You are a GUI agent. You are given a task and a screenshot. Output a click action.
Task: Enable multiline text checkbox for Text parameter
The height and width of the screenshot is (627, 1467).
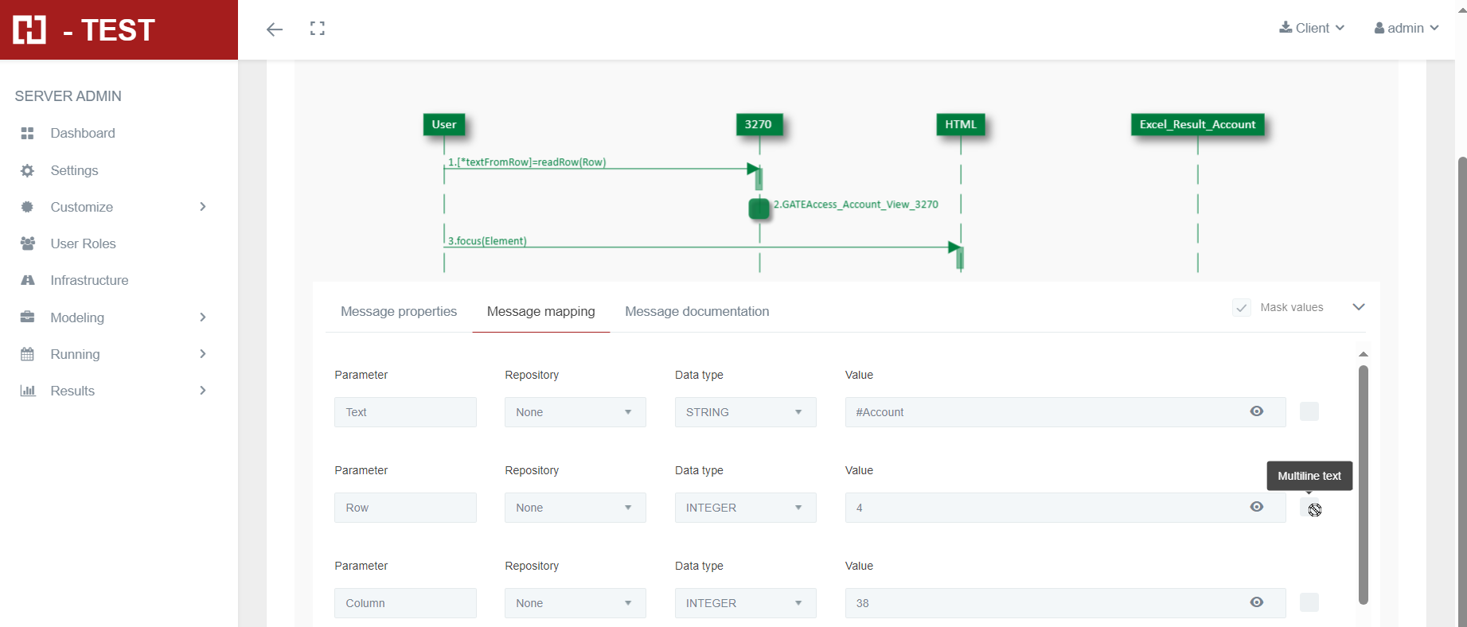click(x=1309, y=411)
